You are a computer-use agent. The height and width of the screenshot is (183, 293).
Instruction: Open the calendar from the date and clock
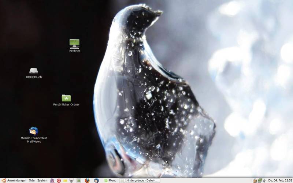coord(280,180)
